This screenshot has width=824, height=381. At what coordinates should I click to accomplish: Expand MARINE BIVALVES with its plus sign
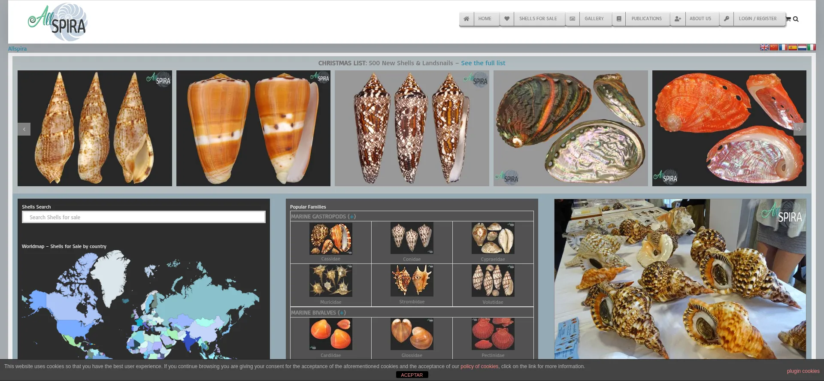pyautogui.click(x=342, y=313)
